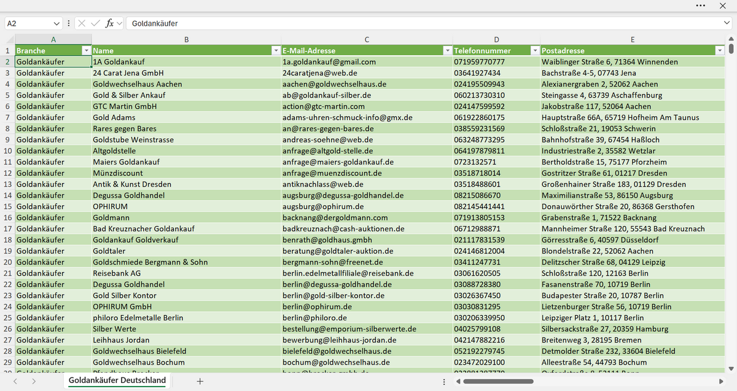This screenshot has width=737, height=391.
Task: Select cell Münzdiscount
Action: [186, 173]
